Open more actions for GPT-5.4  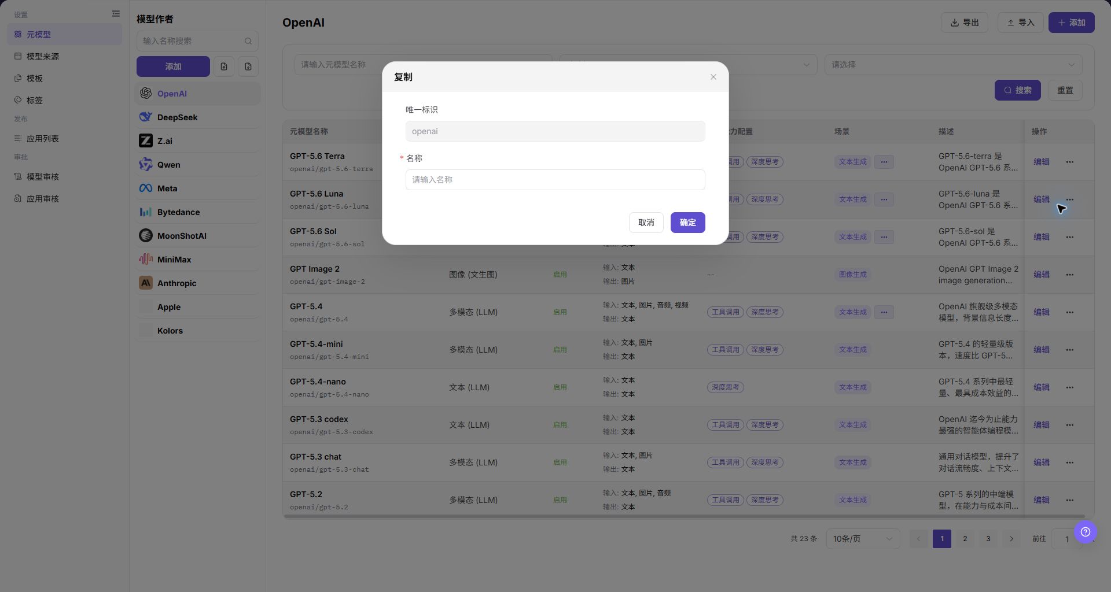coord(1069,312)
